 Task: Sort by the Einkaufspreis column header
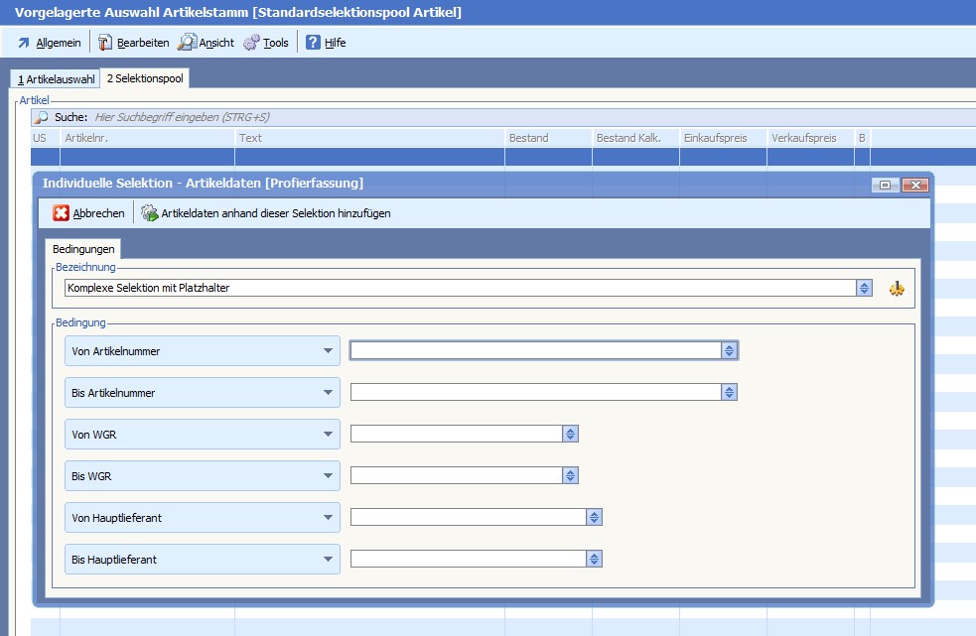point(721,138)
